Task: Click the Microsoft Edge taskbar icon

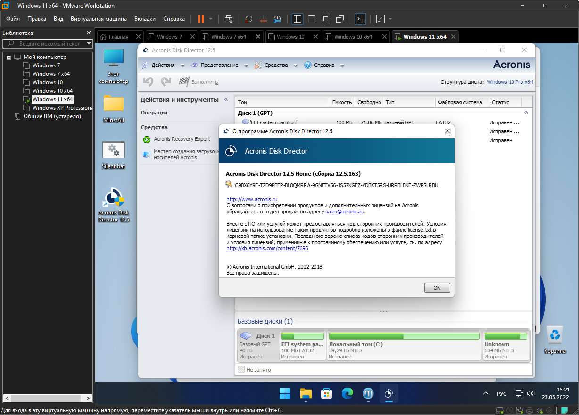Action: pos(347,393)
